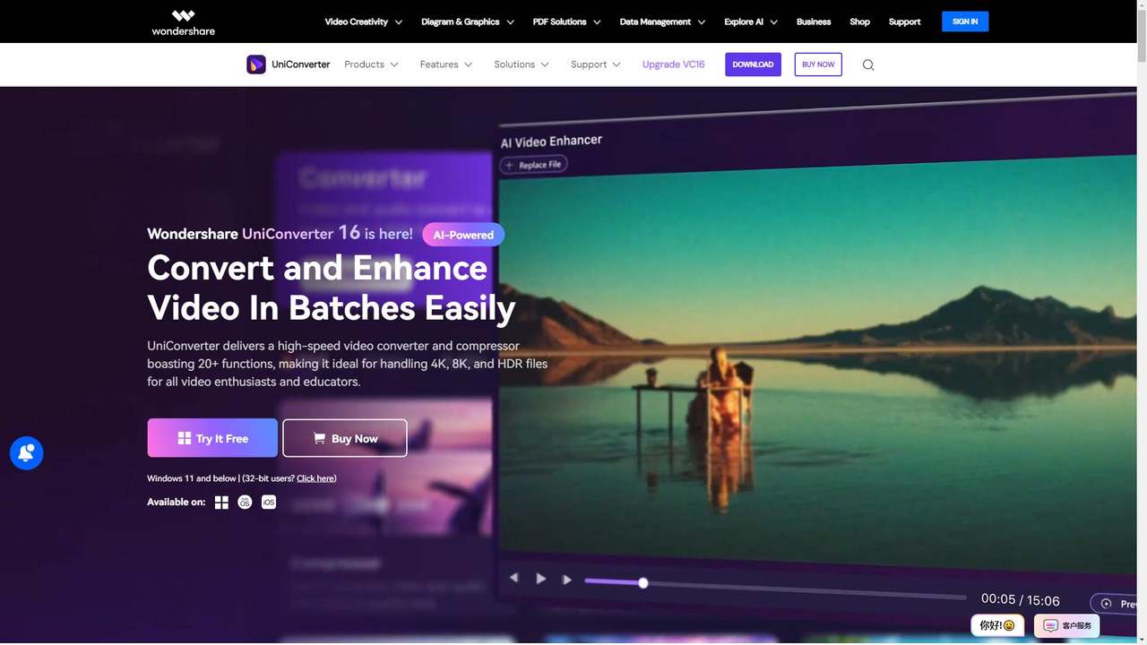This screenshot has width=1147, height=645.
Task: Click the Wondershare logo
Action: (x=183, y=21)
